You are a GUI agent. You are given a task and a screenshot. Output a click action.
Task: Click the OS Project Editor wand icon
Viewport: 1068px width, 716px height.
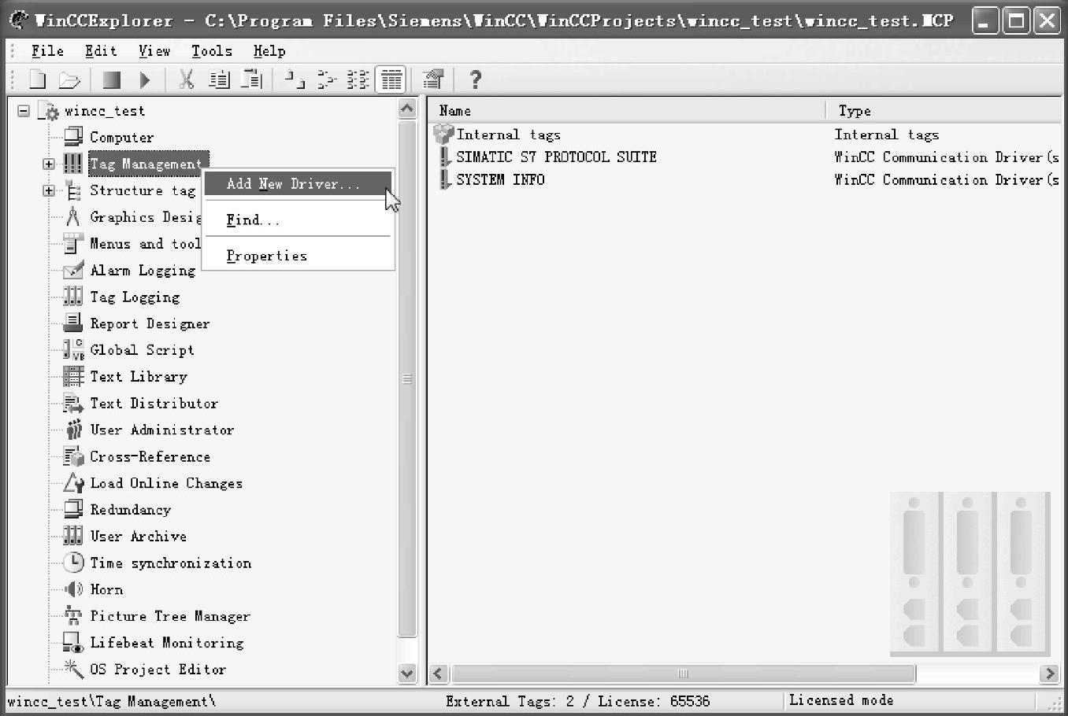73,669
